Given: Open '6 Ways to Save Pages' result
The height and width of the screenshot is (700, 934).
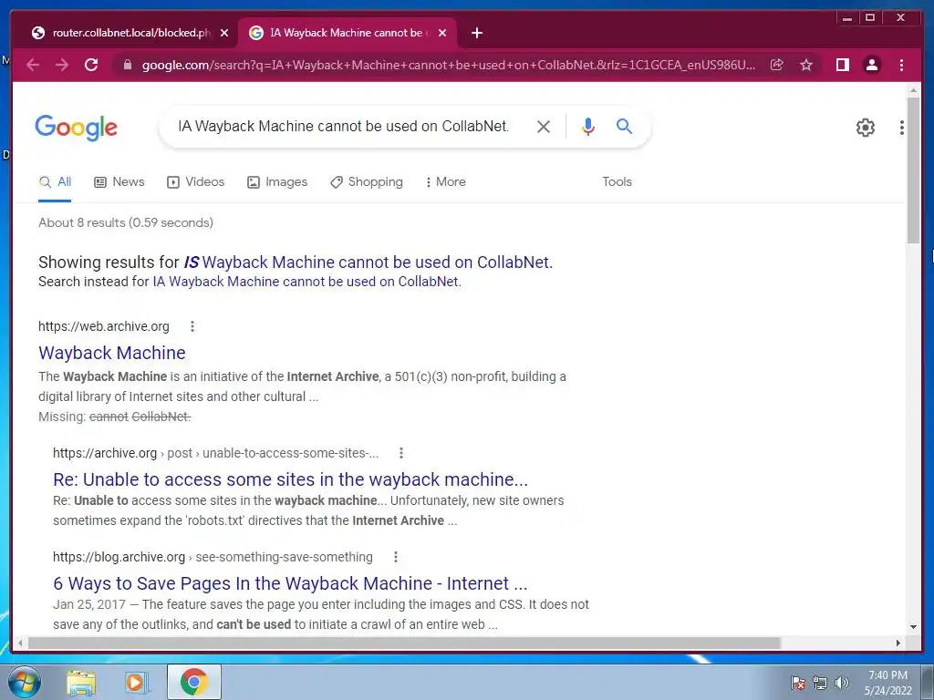Looking at the screenshot, I should pos(290,583).
